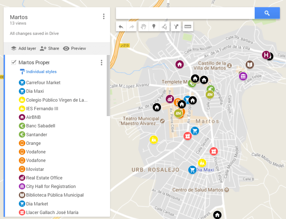Select the hand pan tool
The image size is (286, 219).
click(143, 27)
